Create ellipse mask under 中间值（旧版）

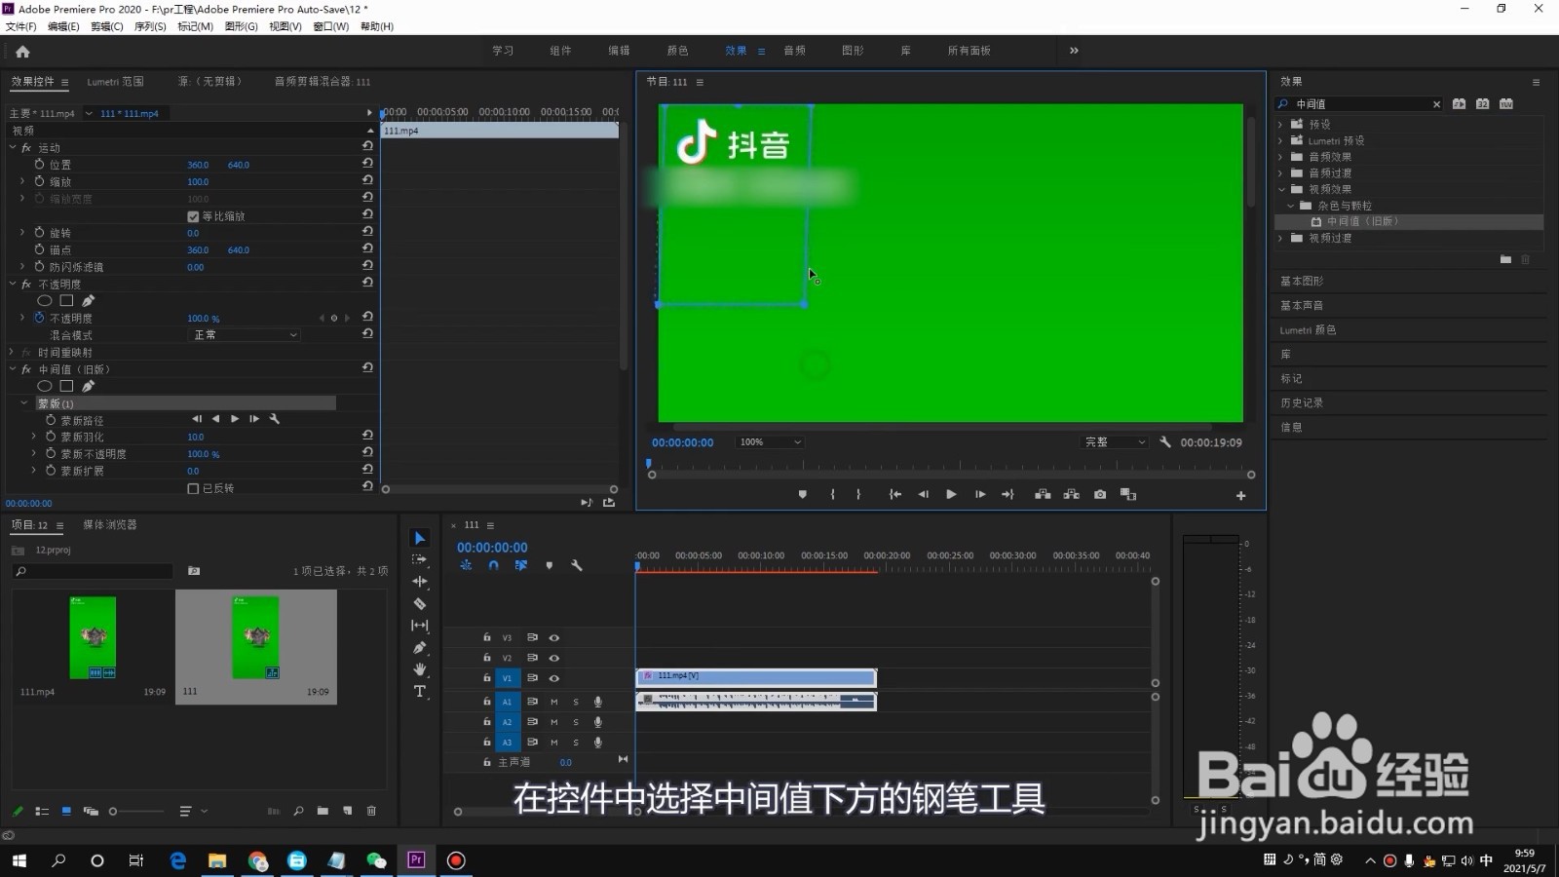45,386
